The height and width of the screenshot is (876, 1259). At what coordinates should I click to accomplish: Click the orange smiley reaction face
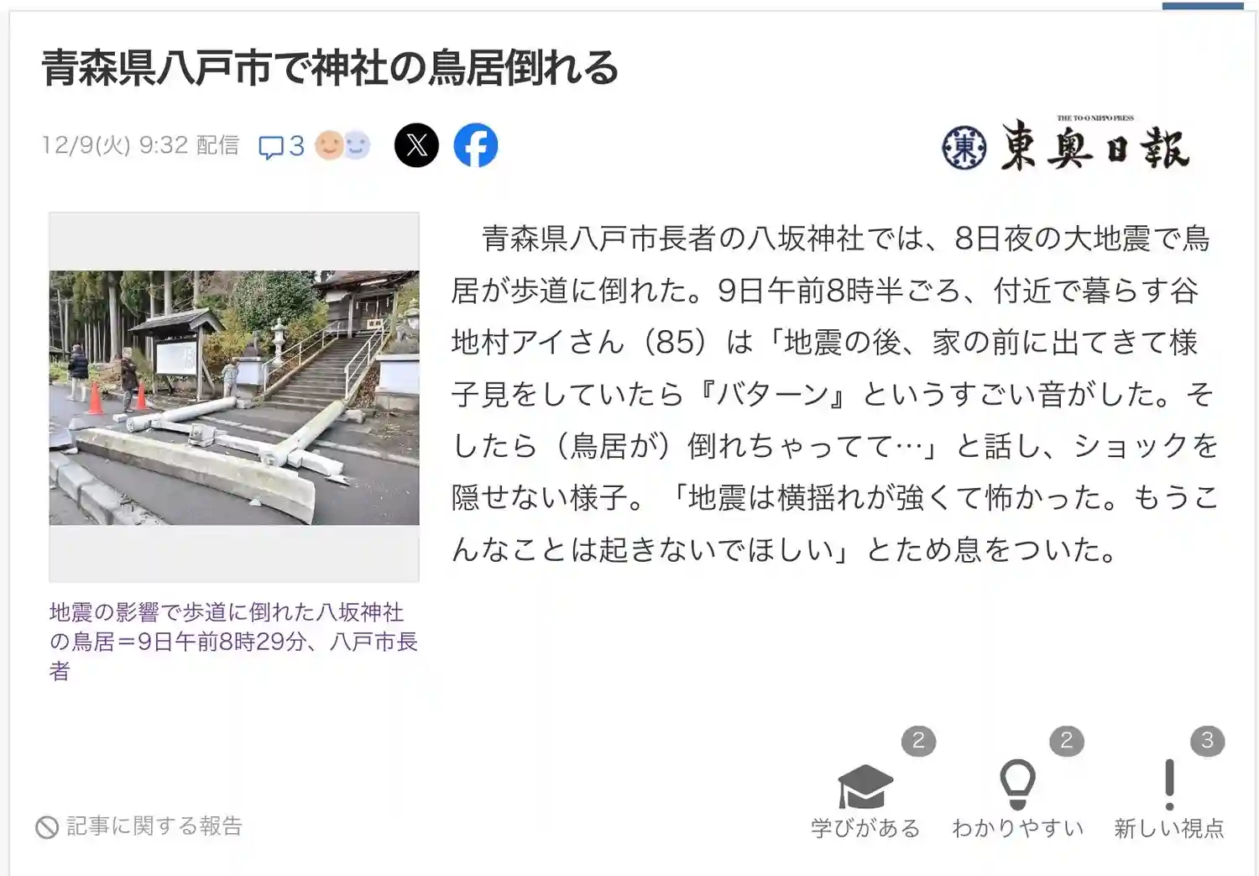[329, 145]
